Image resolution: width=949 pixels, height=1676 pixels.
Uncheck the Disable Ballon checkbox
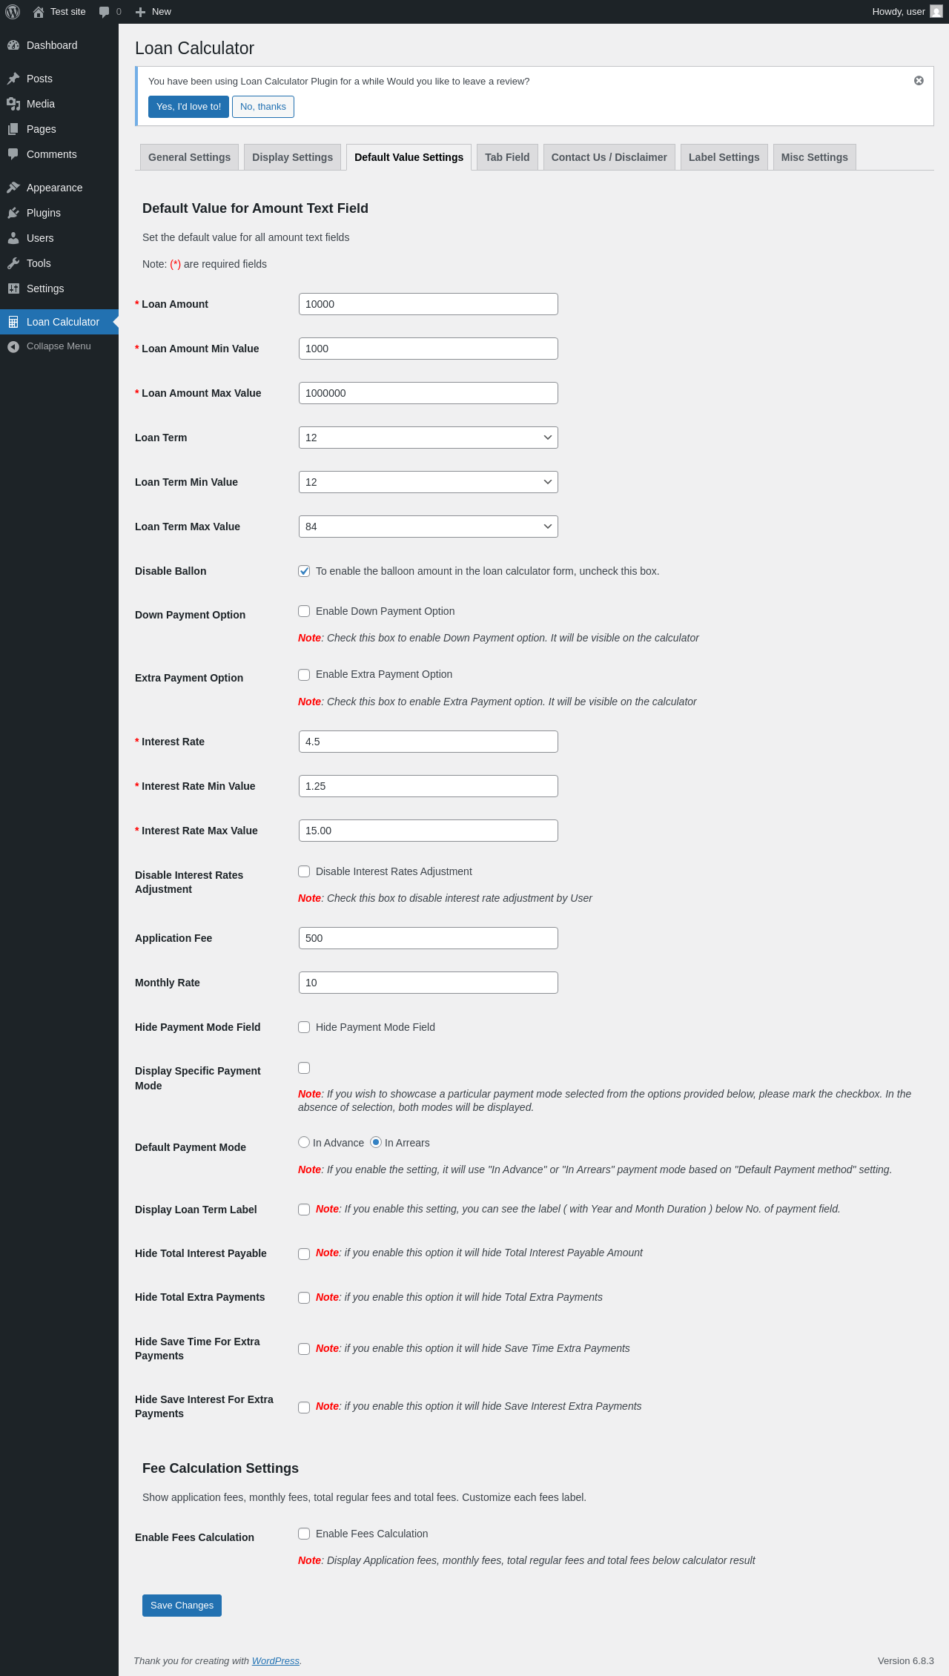pyautogui.click(x=304, y=571)
